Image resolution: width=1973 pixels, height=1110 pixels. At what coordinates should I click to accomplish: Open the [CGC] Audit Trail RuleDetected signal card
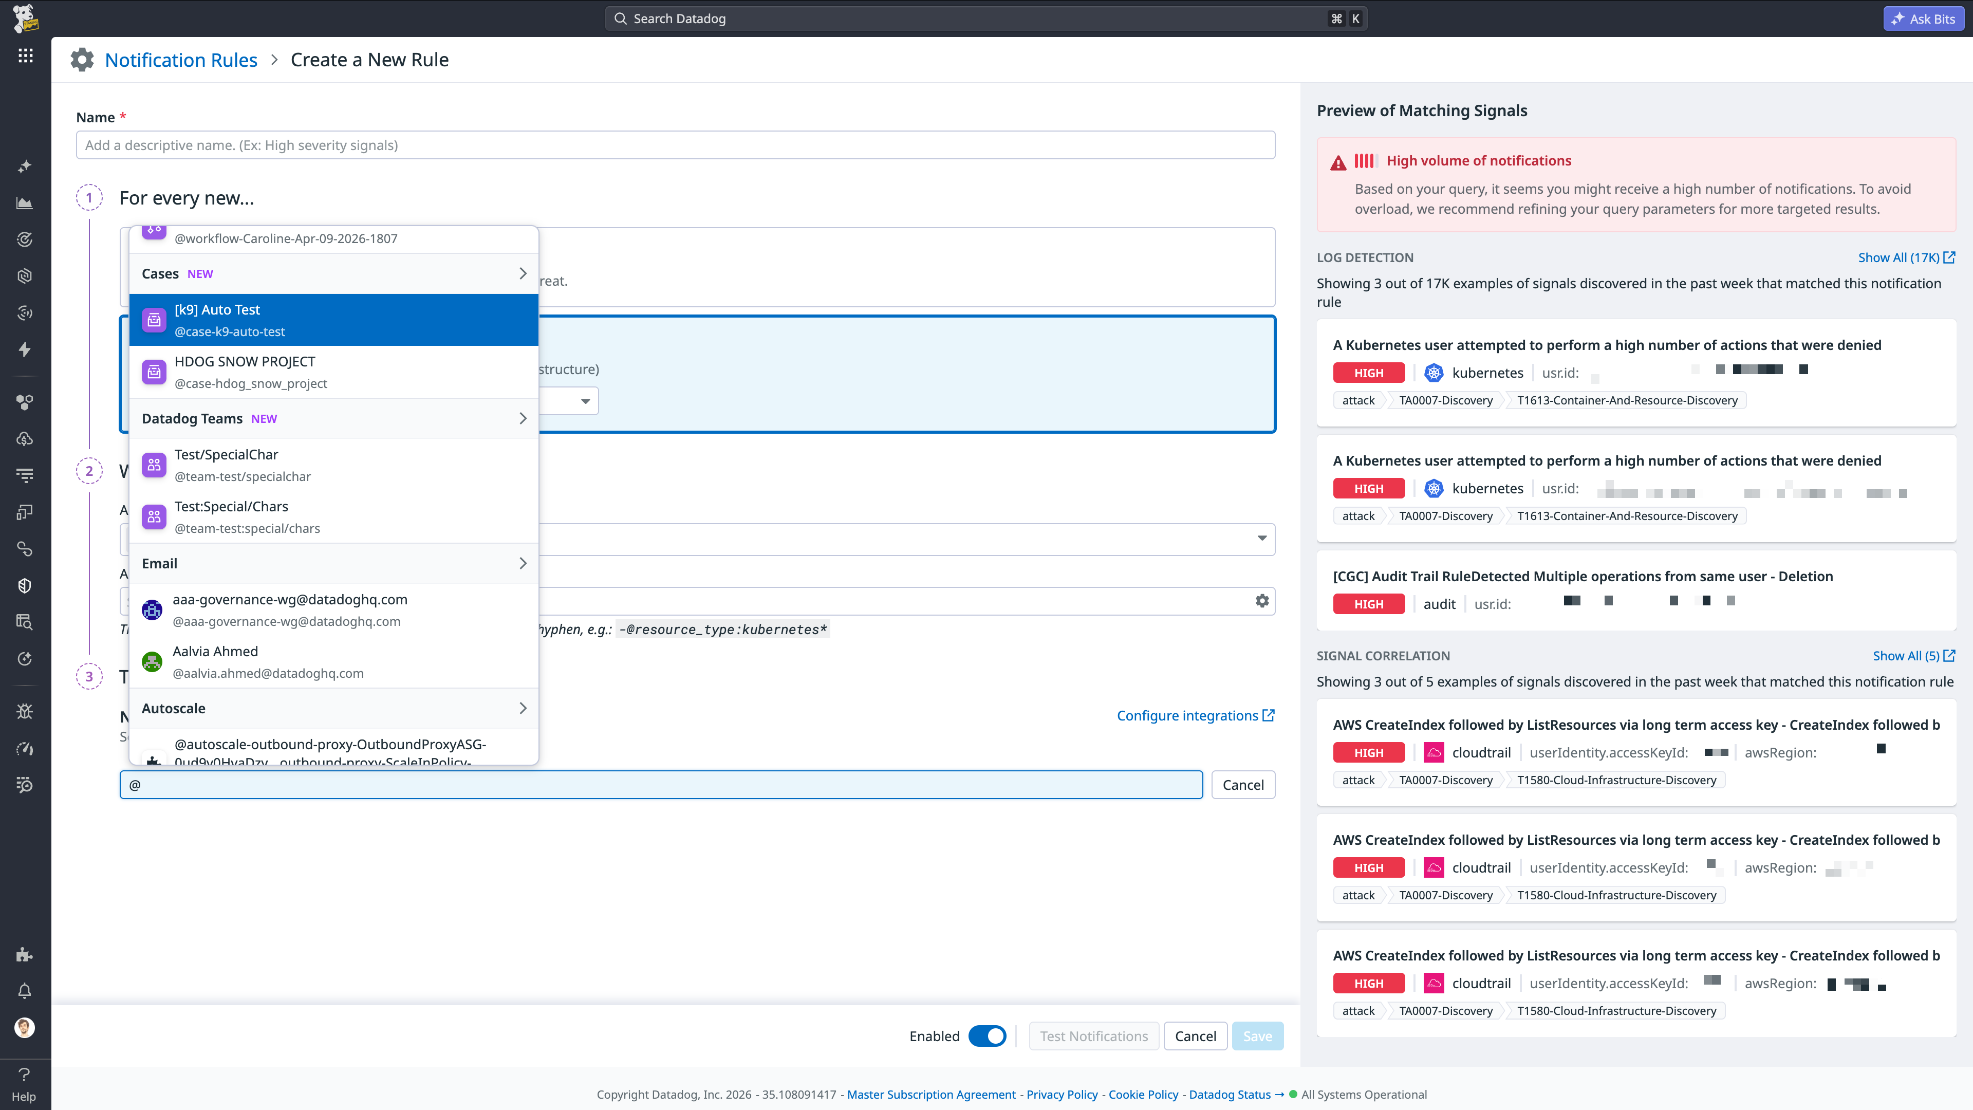click(x=1636, y=591)
